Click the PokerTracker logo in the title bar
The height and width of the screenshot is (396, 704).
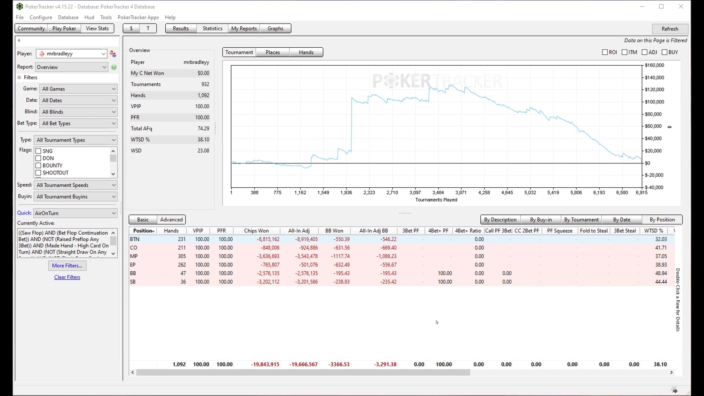[x=20, y=7]
